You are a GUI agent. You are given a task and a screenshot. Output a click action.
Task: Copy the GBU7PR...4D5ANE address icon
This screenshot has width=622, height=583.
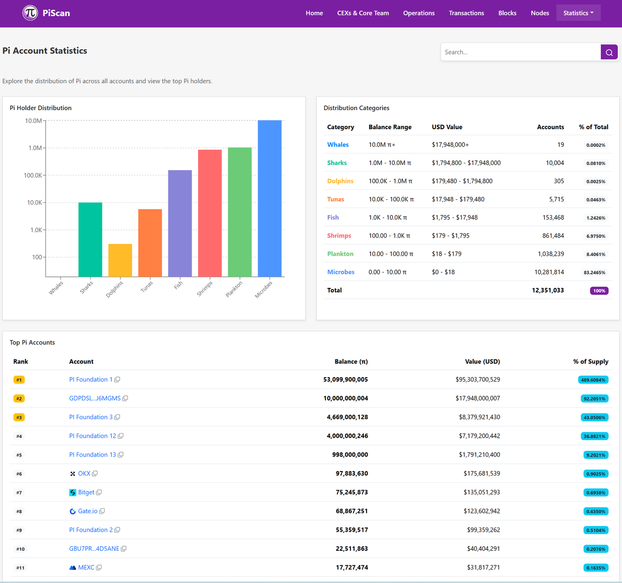pyautogui.click(x=124, y=549)
